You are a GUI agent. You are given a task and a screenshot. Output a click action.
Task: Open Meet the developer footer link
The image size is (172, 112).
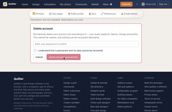153,83
